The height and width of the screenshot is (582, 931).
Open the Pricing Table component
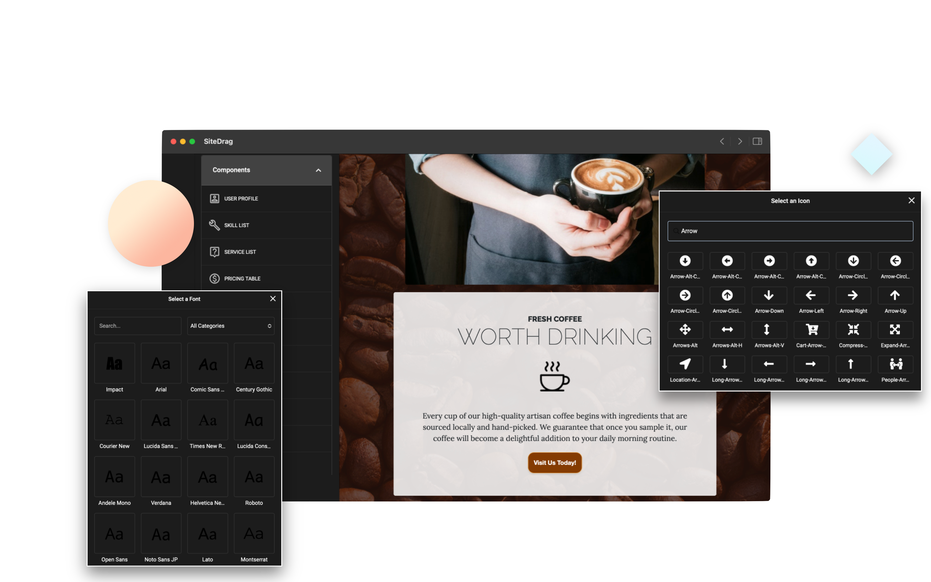pos(266,278)
